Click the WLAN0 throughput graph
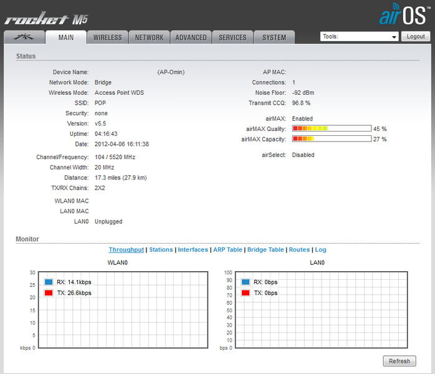The width and height of the screenshot is (435, 374). [x=123, y=310]
